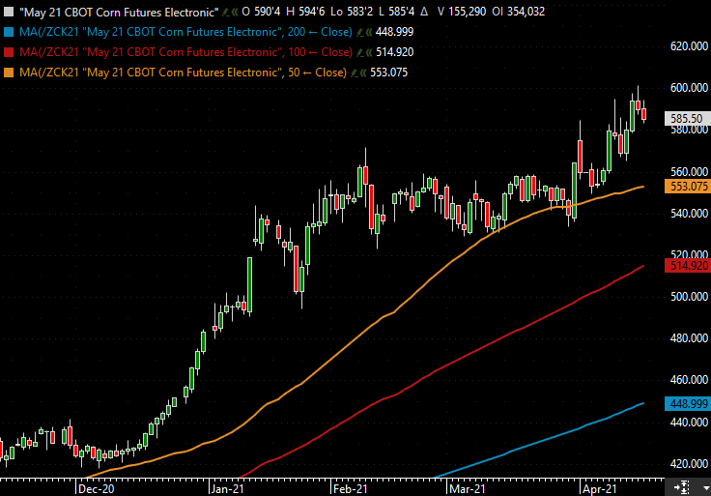711x496 pixels.
Task: Collapse the 100-period MA legend using its double-chevron
Action: point(369,52)
